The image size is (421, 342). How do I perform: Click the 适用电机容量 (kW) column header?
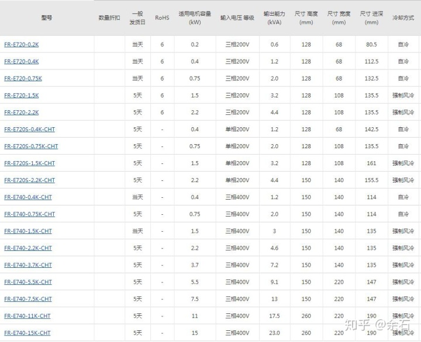pos(195,18)
